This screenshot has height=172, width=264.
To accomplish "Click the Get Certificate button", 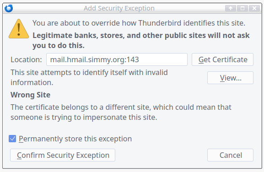I will click(x=222, y=59).
